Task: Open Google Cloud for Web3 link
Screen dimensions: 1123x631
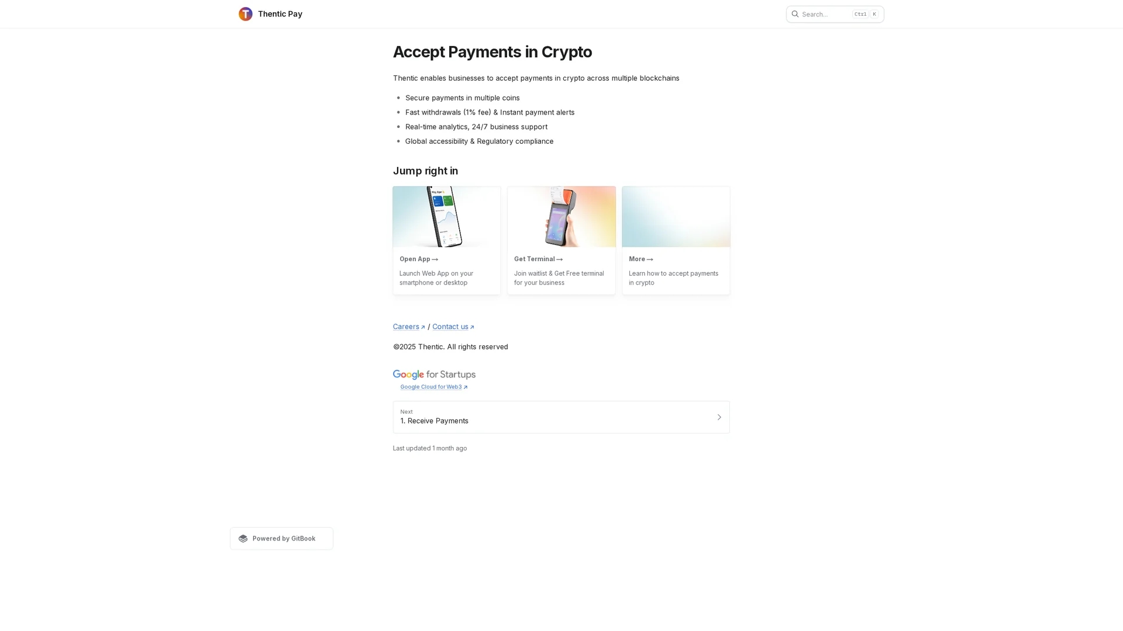Action: [x=434, y=387]
